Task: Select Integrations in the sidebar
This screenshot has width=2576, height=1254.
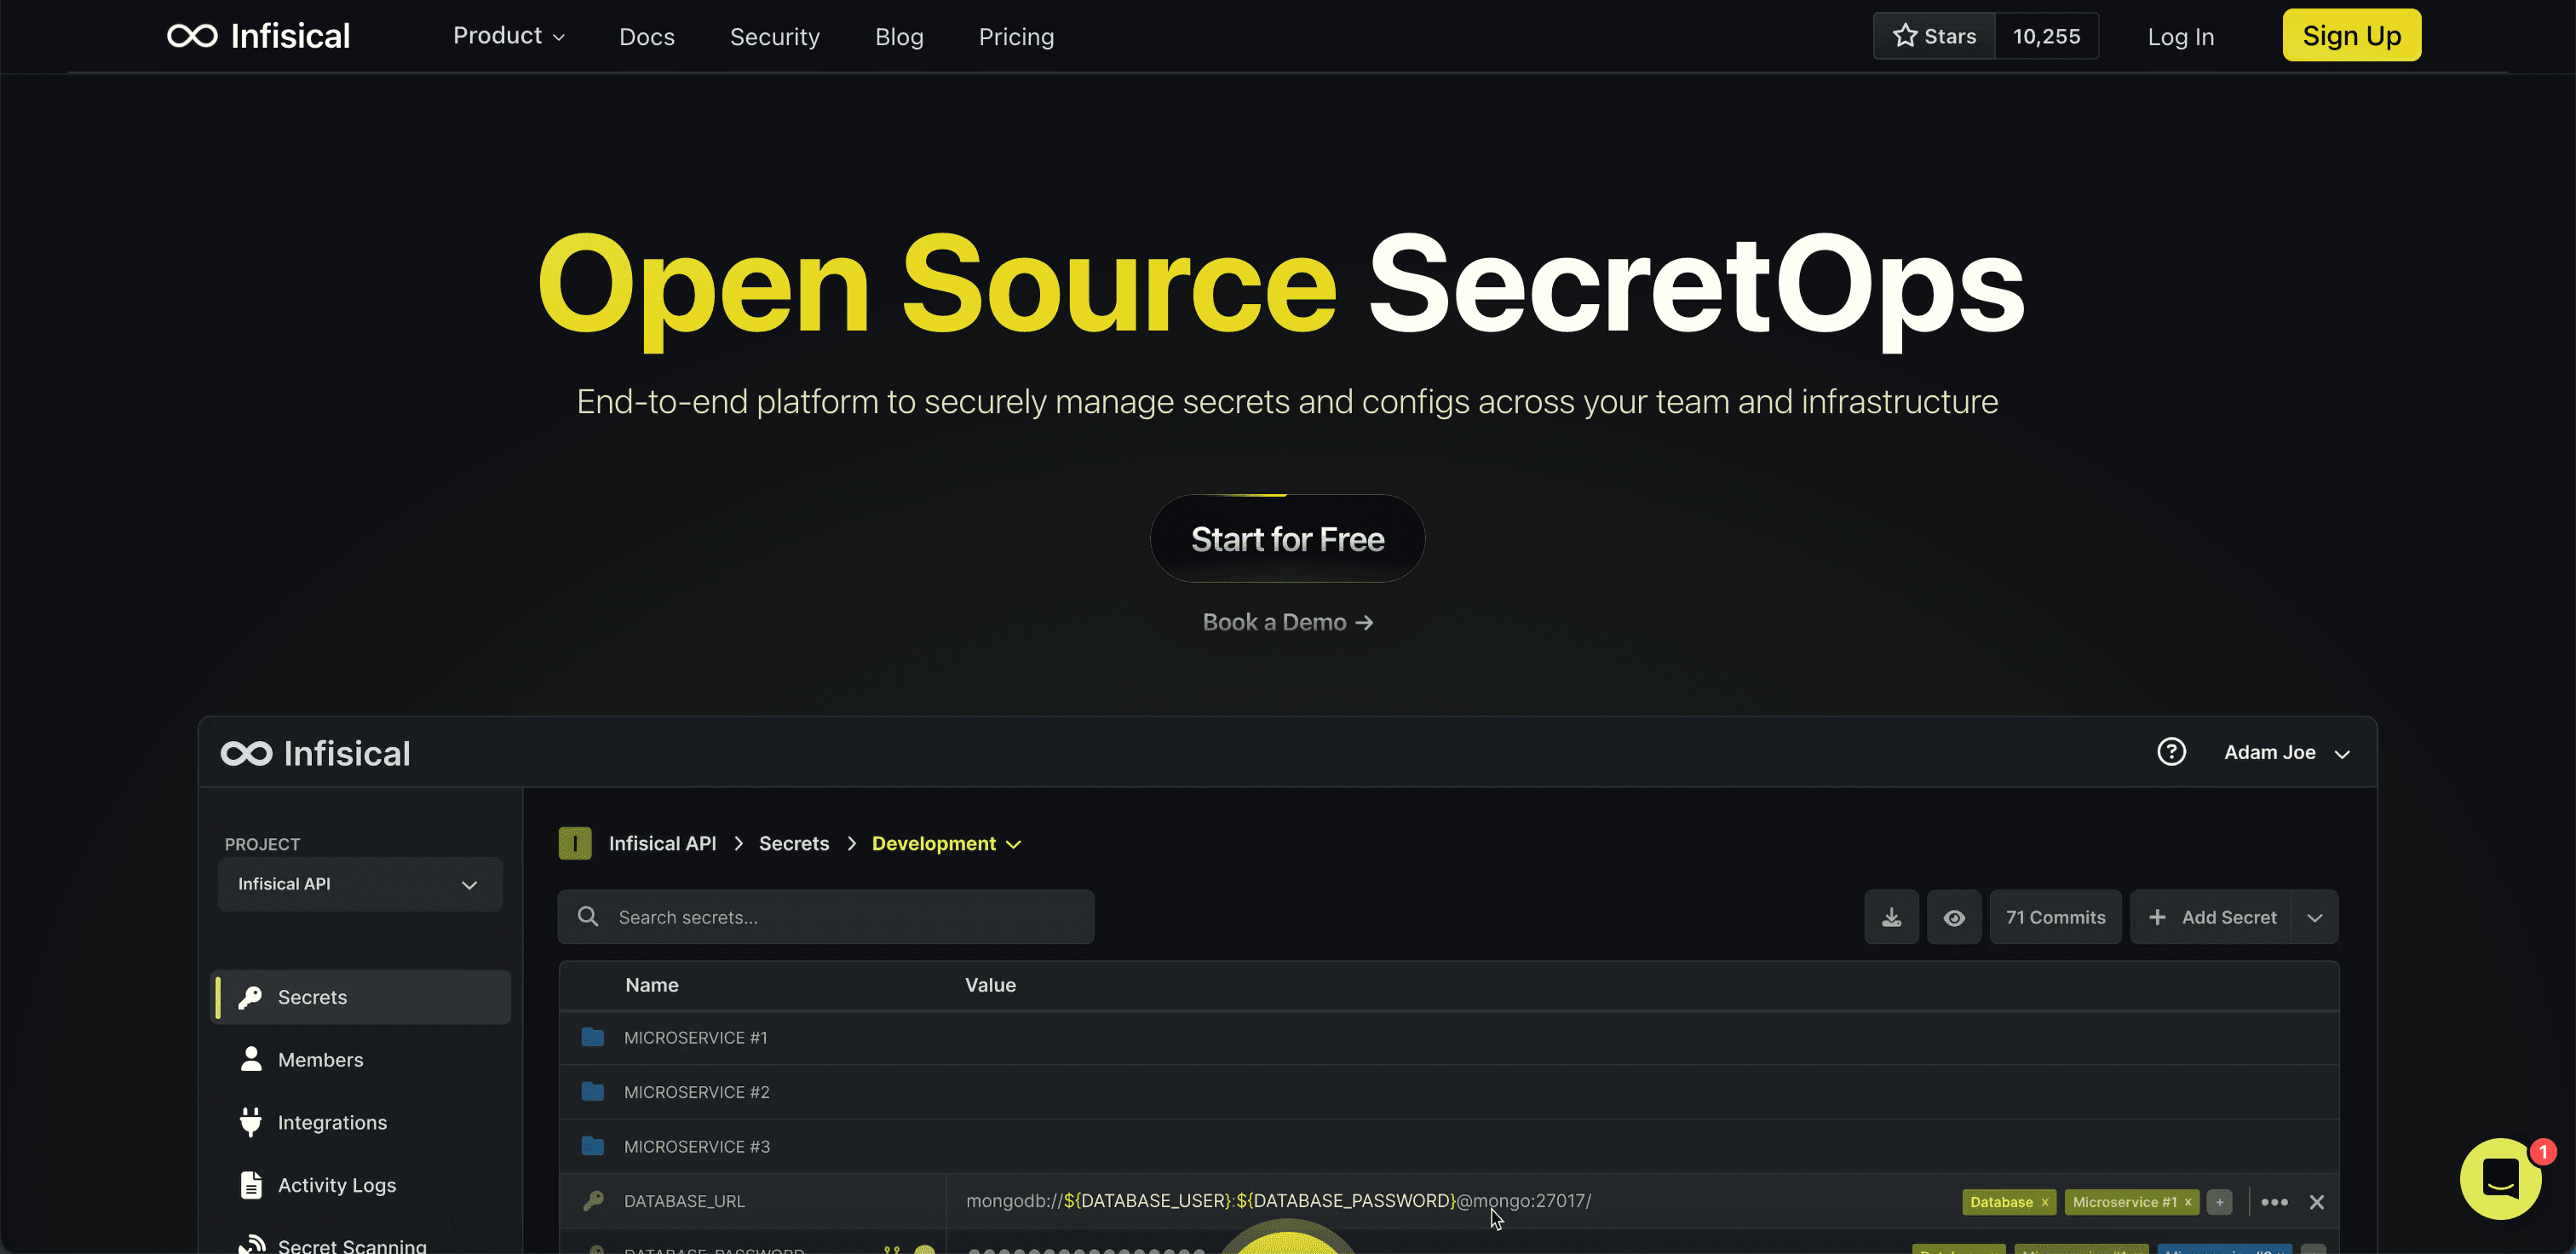Action: 332,1122
